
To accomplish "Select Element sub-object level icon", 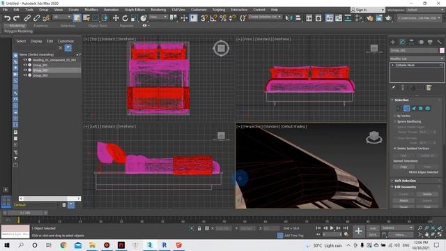I will click(427, 109).
